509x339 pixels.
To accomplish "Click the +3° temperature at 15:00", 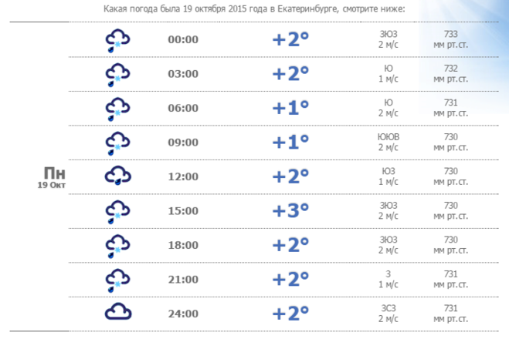I will (x=290, y=210).
